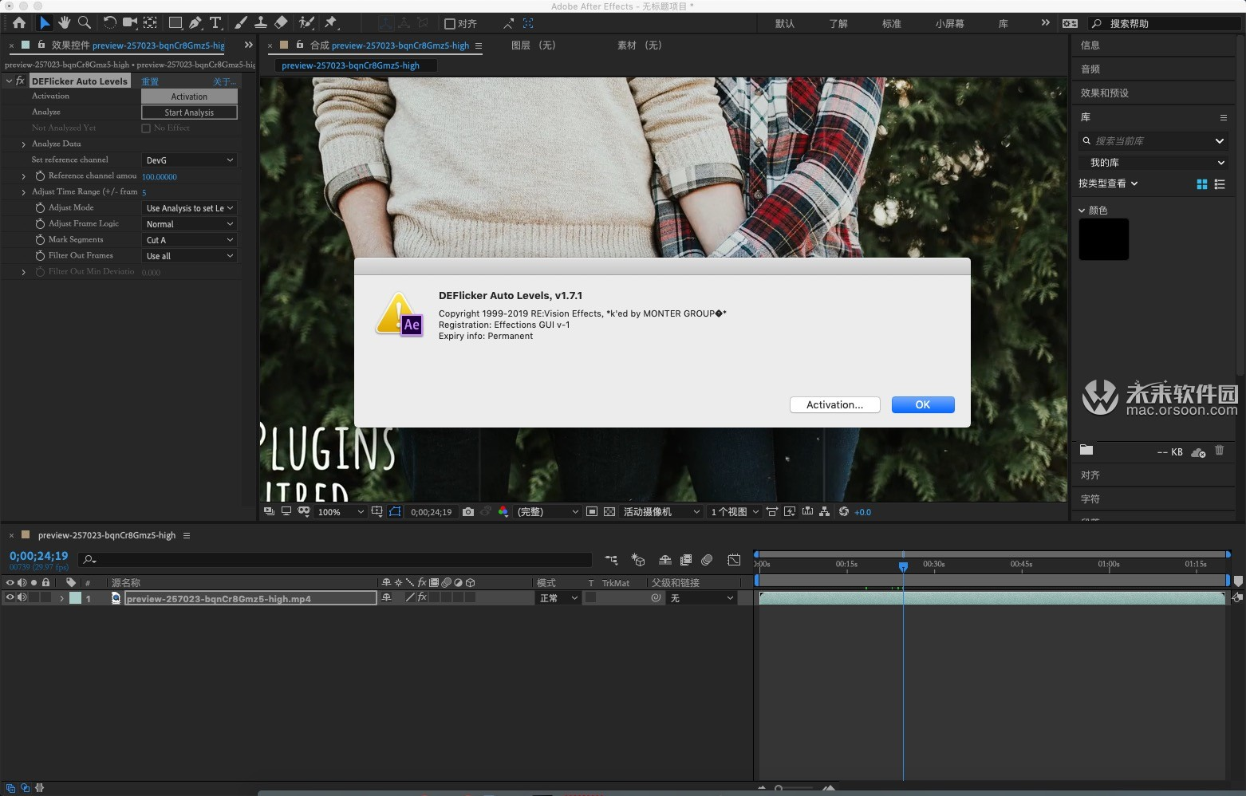Click Start Analysis button

pos(189,112)
